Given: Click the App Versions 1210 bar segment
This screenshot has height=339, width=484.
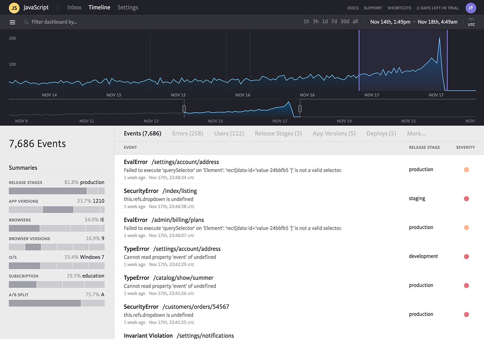Looking at the screenshot, I should pyautogui.click(x=58, y=210).
